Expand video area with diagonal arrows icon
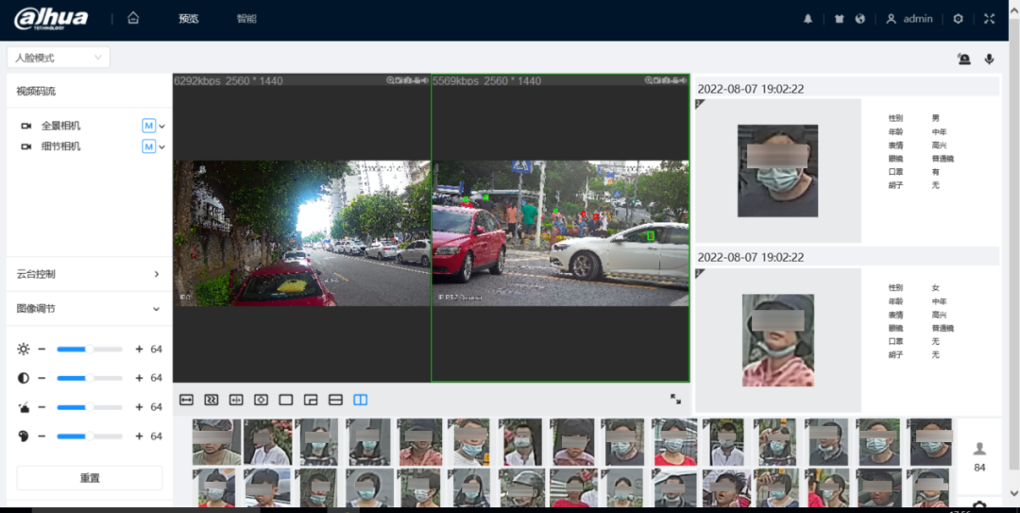1020x513 pixels. pos(675,400)
